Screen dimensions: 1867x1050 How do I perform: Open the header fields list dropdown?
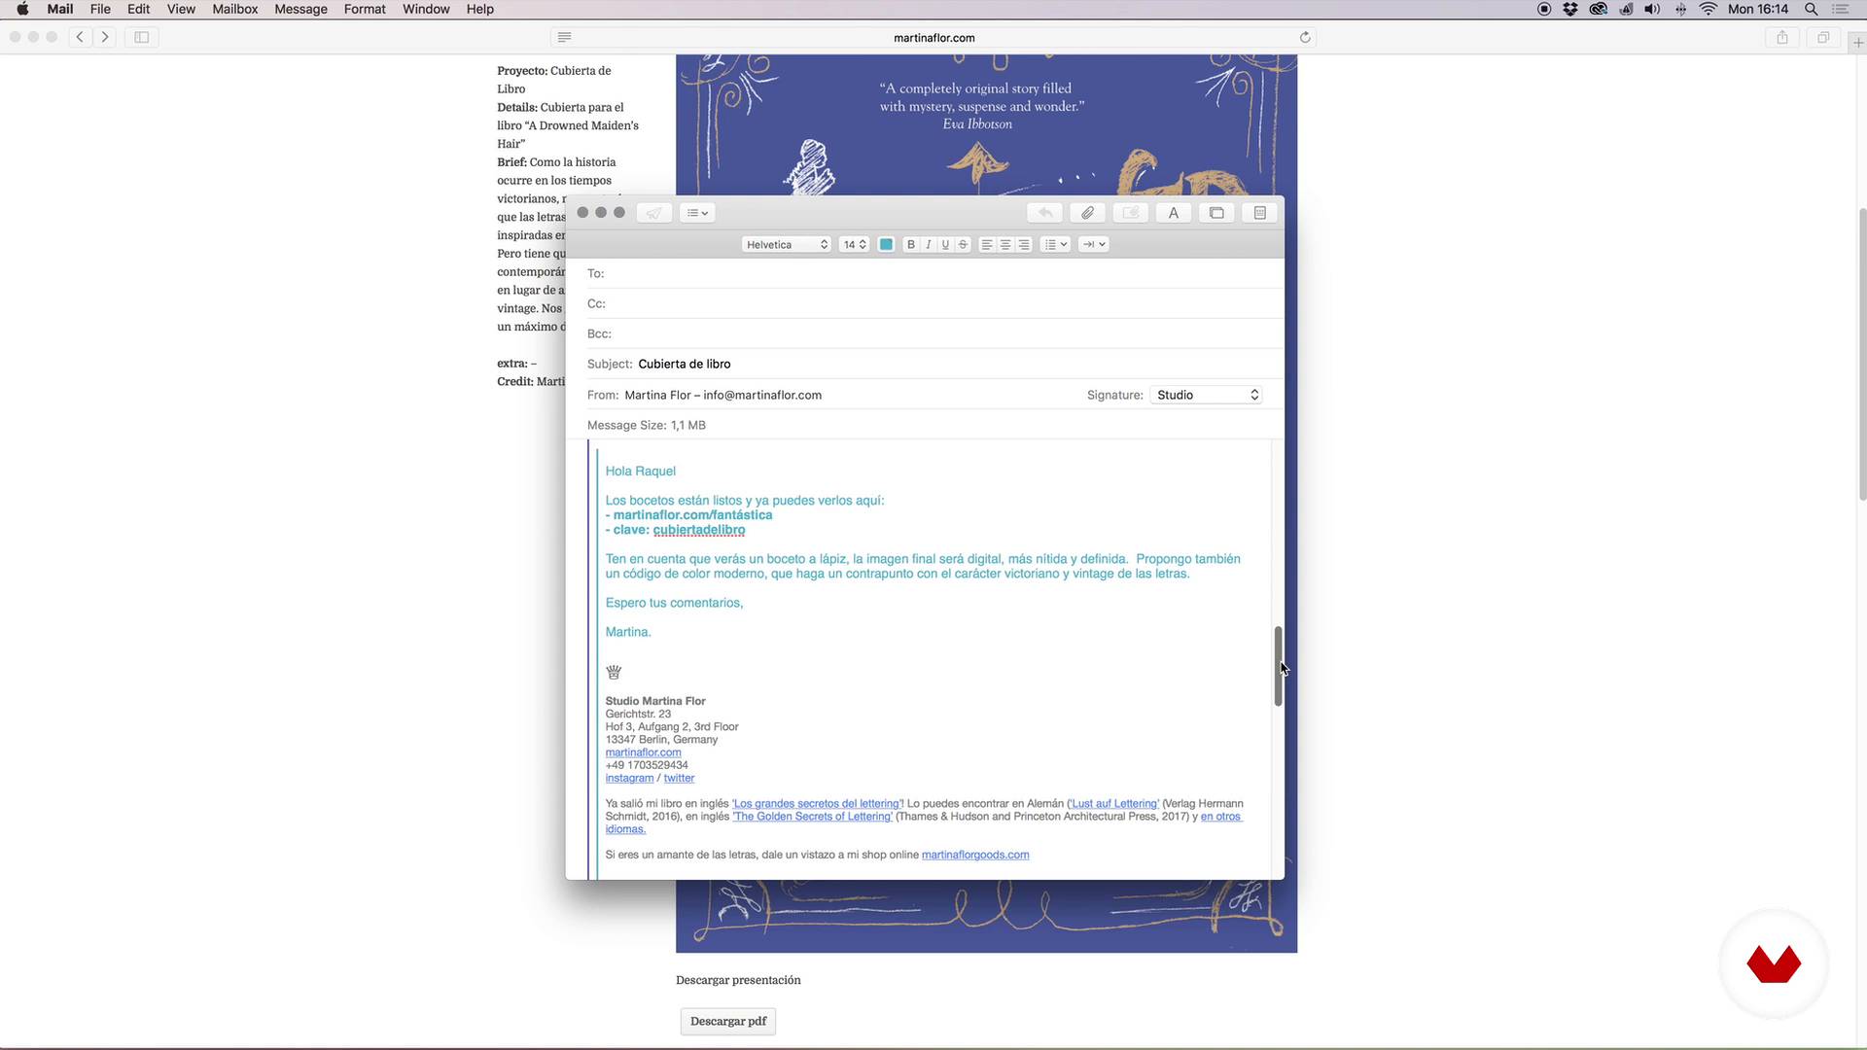(x=697, y=213)
